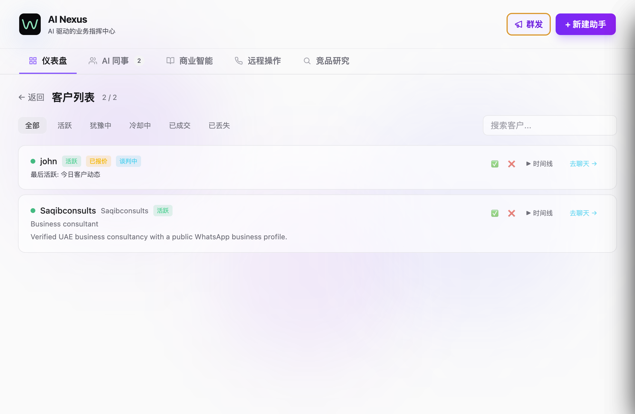Show 已成交 customers

[x=180, y=125]
